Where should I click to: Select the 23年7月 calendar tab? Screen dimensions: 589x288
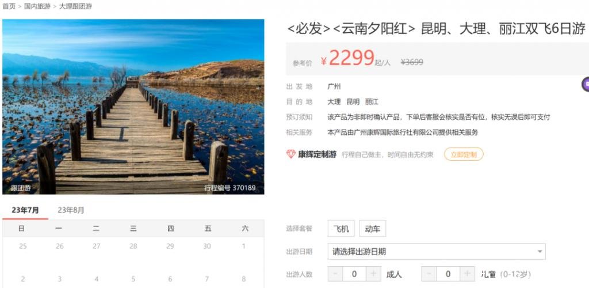click(x=25, y=210)
